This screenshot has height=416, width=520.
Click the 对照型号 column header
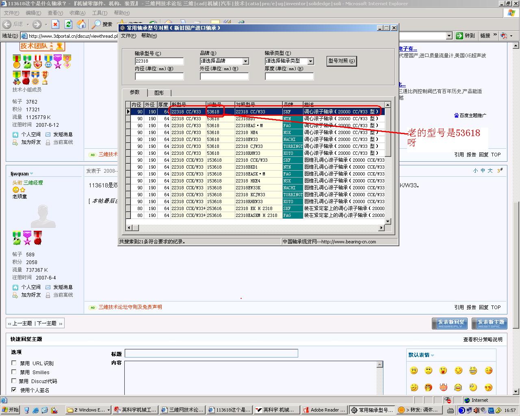point(258,105)
